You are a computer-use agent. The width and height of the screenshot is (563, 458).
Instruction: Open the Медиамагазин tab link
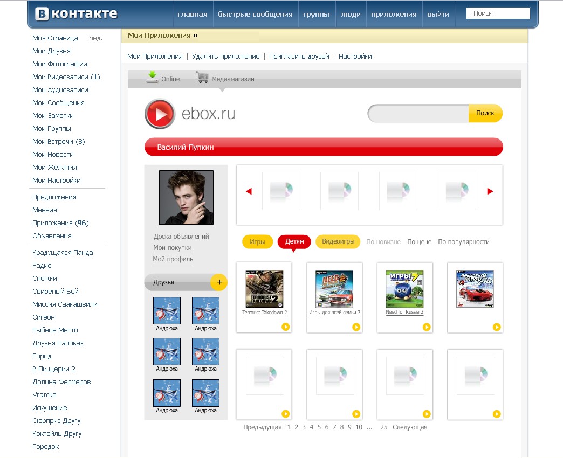(232, 79)
